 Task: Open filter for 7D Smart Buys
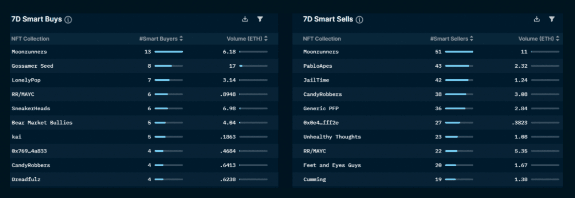(x=260, y=19)
